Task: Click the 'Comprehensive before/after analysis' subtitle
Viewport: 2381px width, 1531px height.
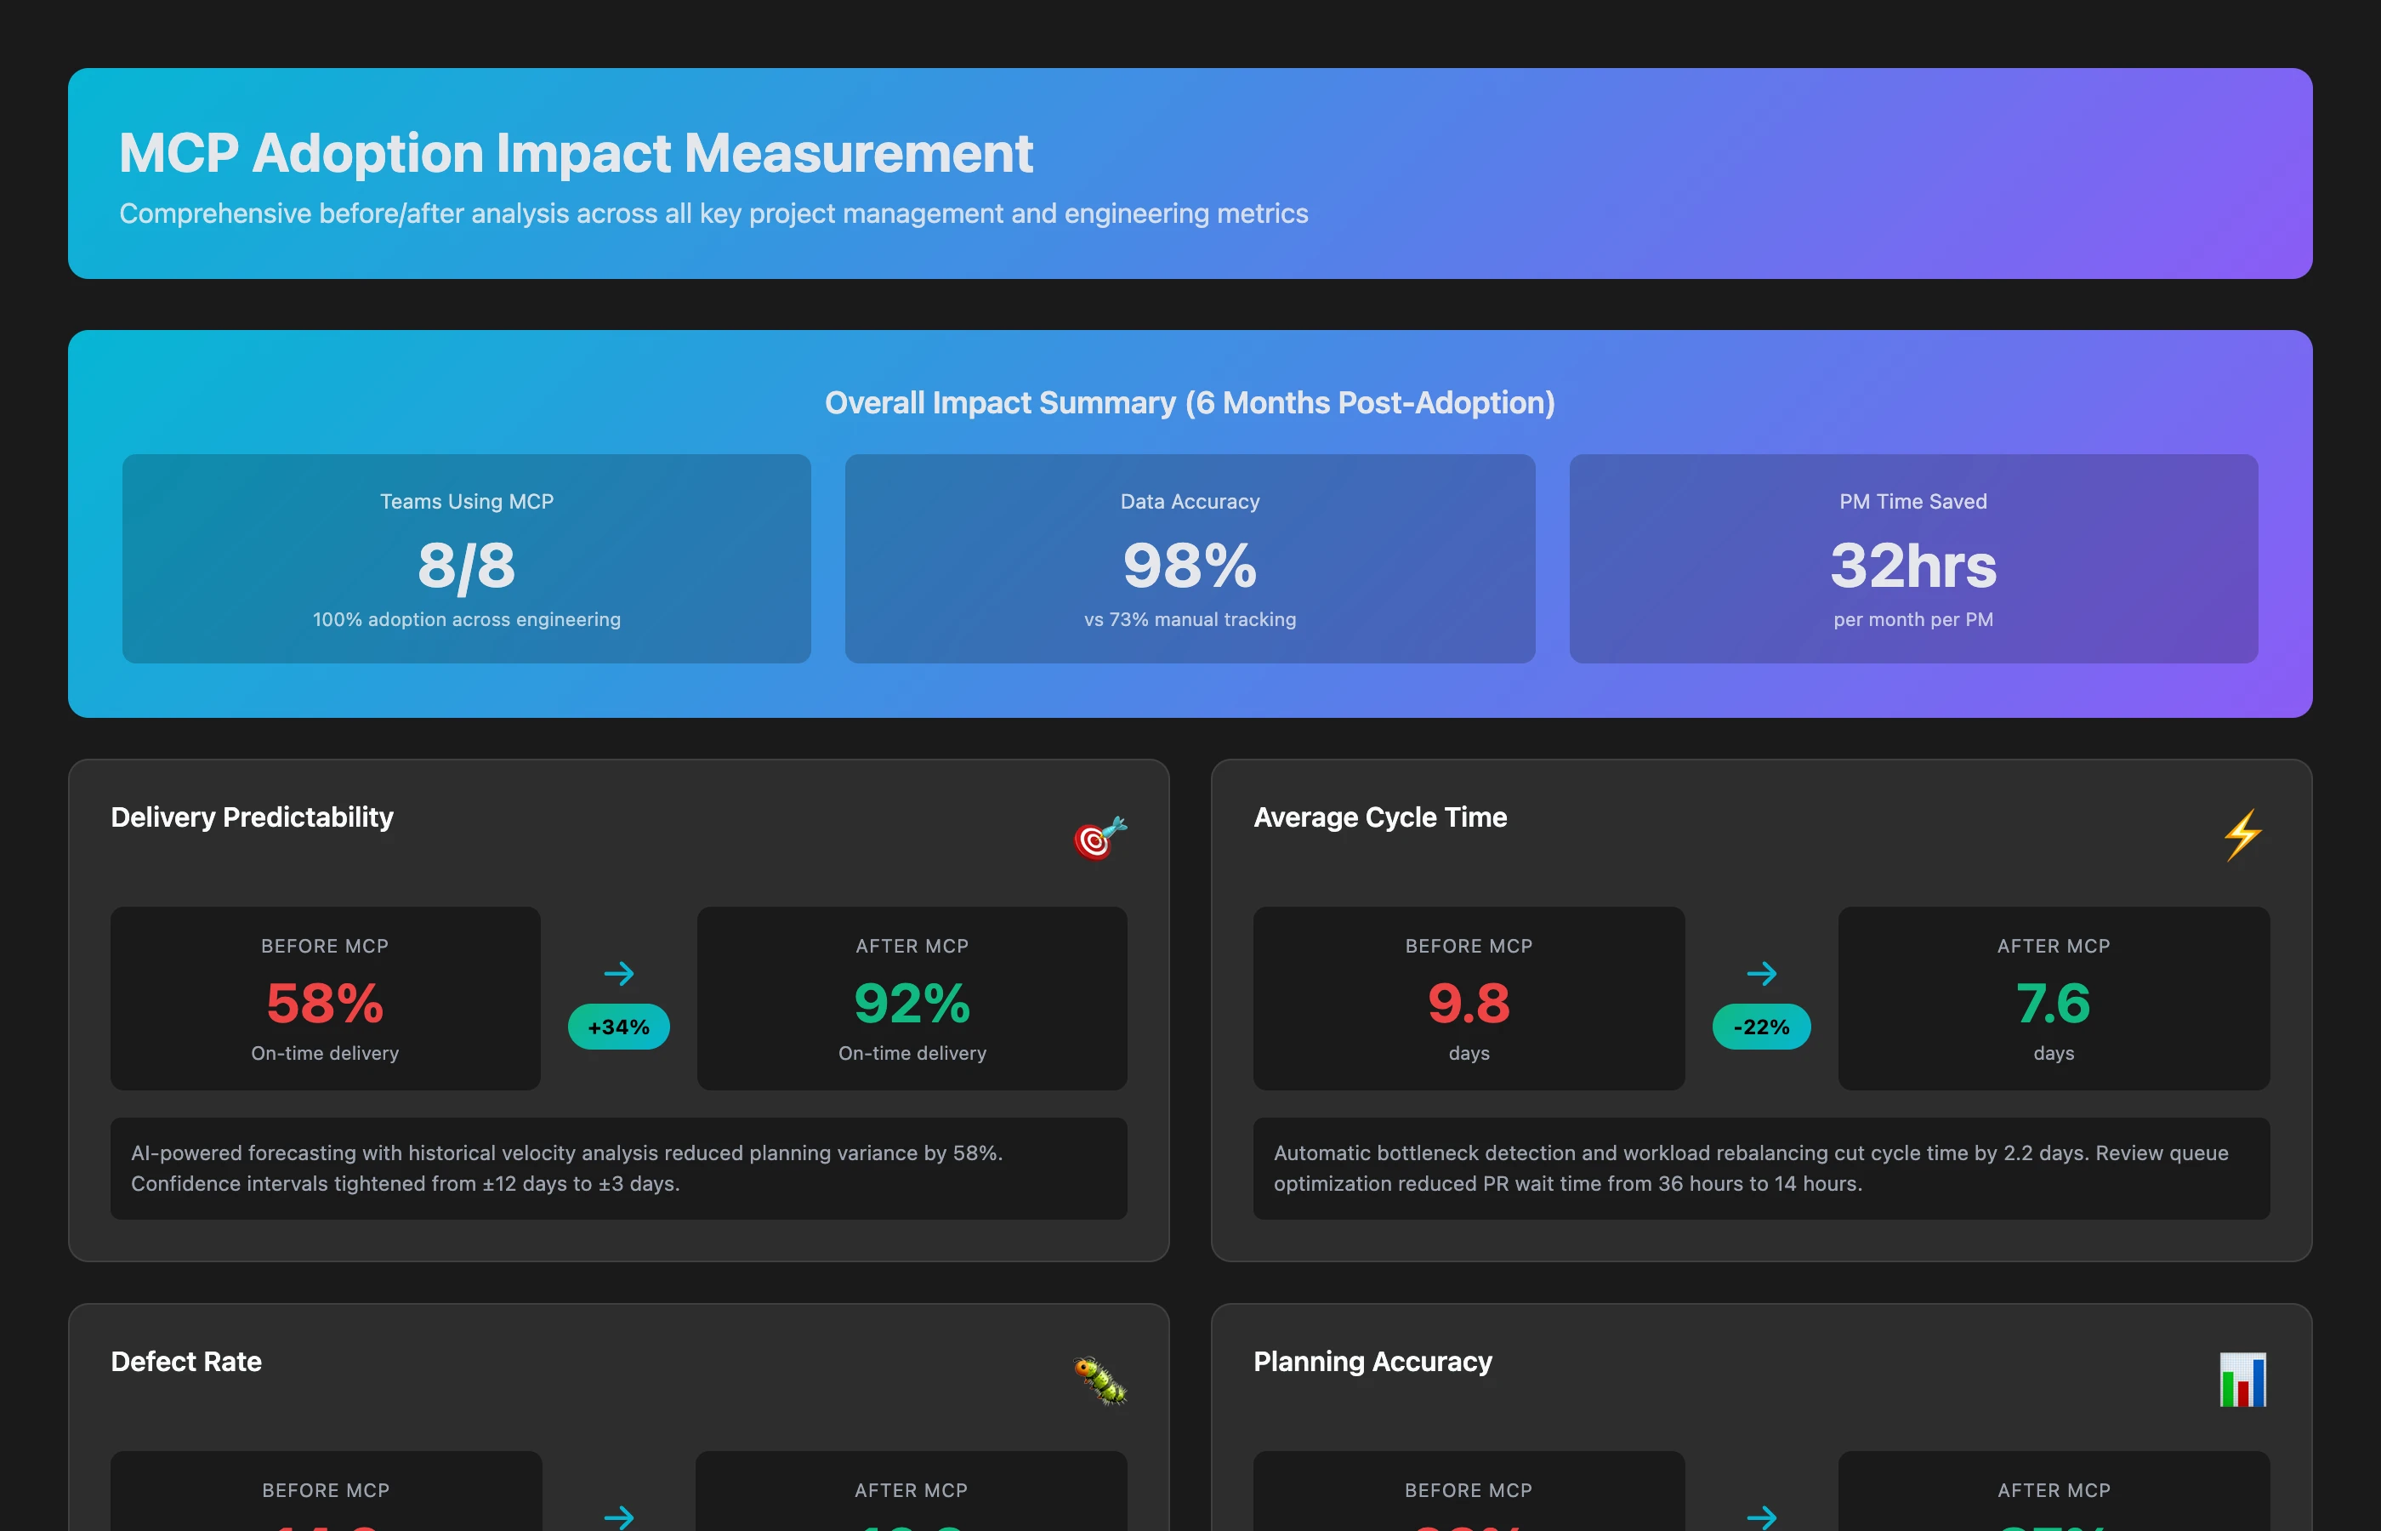Action: (x=713, y=213)
